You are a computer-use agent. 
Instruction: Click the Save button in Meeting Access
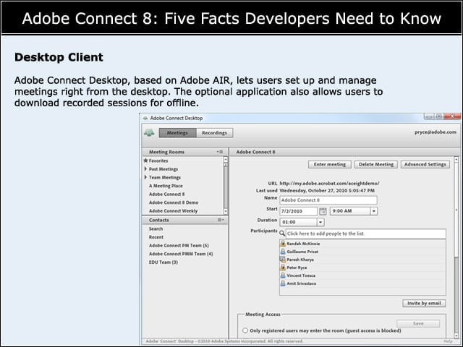(418, 323)
